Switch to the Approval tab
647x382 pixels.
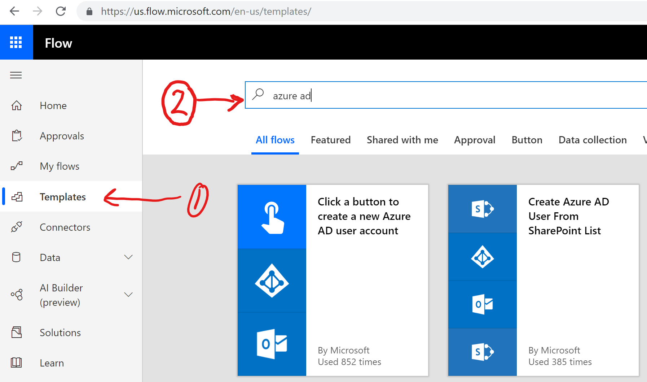click(x=475, y=140)
